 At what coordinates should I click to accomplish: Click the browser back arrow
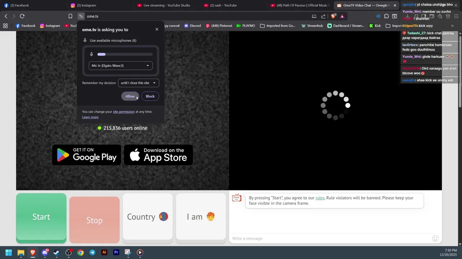click(x=6, y=16)
